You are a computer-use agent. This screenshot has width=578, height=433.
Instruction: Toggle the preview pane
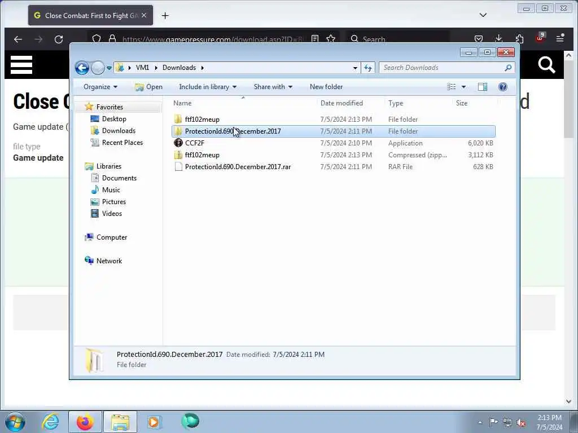point(483,87)
